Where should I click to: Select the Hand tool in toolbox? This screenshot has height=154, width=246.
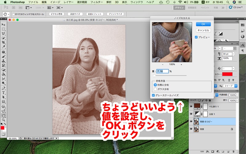[x=3, y=116]
